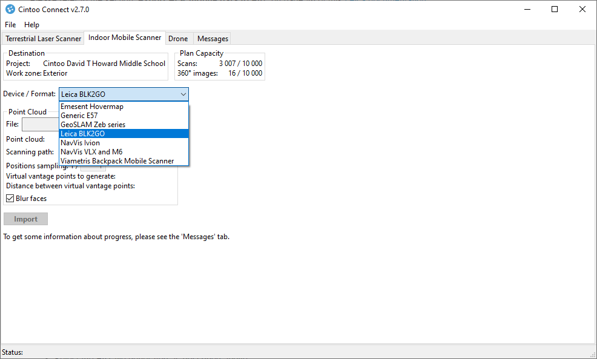The width and height of the screenshot is (597, 359).
Task: Click the Scanning path label
Action: pos(30,152)
